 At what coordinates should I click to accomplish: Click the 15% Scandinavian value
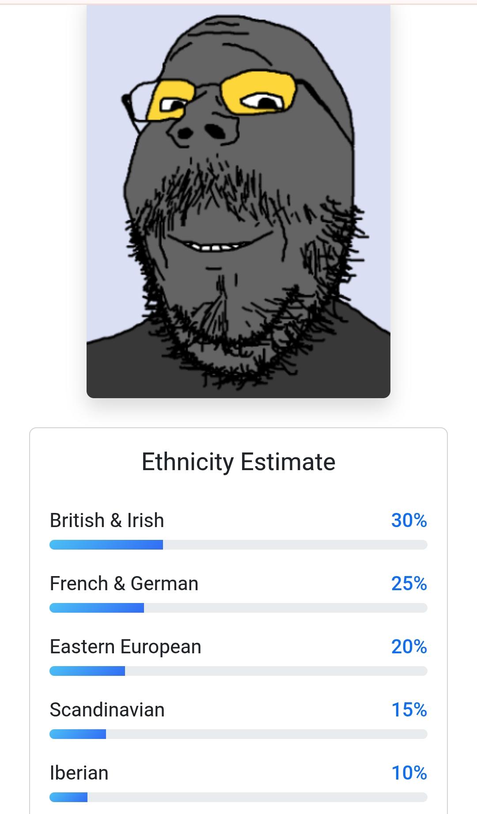click(x=409, y=710)
